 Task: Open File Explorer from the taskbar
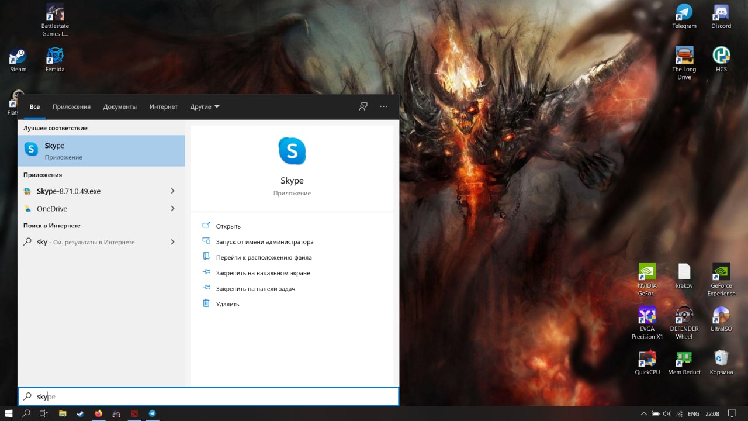[63, 413]
